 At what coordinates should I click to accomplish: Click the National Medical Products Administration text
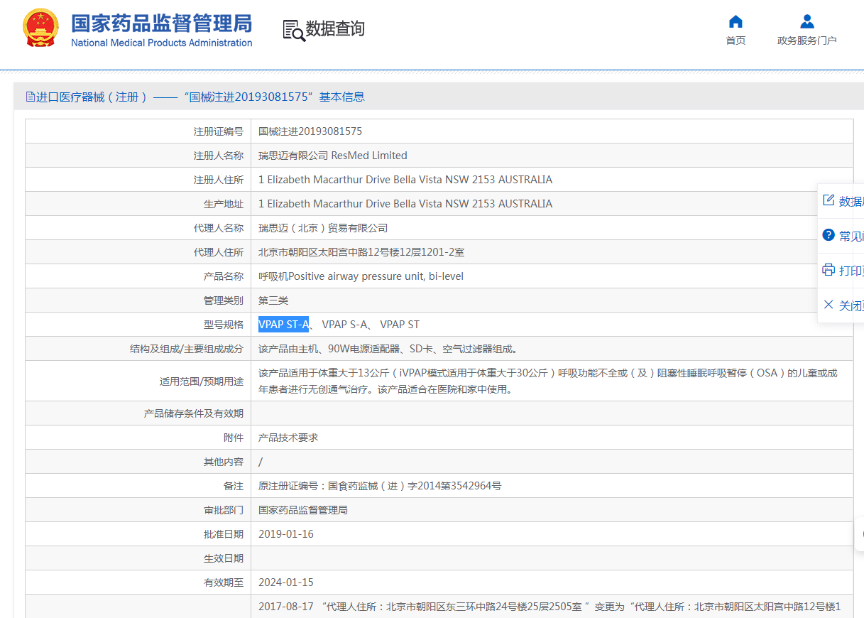point(161,43)
